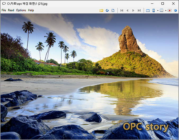Click the window view mode icon
The width and height of the screenshot is (179, 140).
tap(148, 11)
